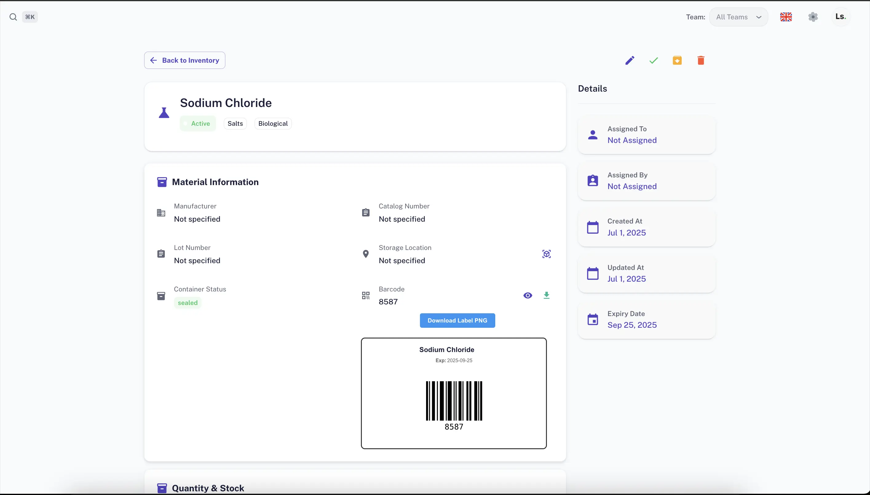
Task: Click the green checkmark icon
Action: click(x=654, y=61)
